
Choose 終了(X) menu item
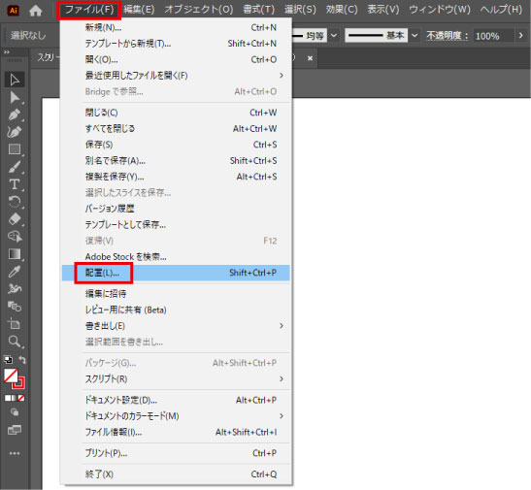pos(176,474)
